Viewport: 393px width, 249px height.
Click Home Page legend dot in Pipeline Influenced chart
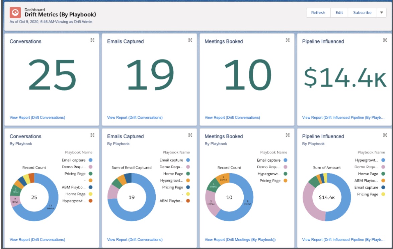pyautogui.click(x=383, y=174)
